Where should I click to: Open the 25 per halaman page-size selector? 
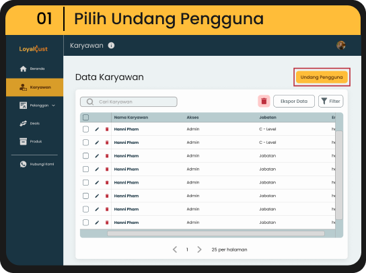(229, 249)
